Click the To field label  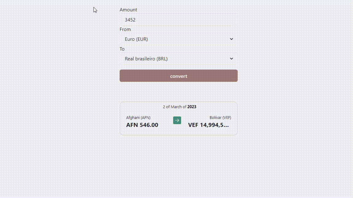122,49
